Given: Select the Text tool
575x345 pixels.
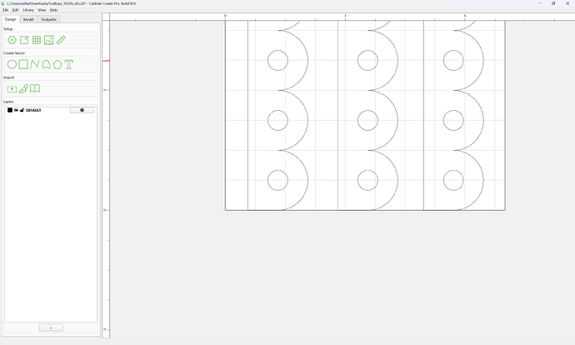Looking at the screenshot, I should pyautogui.click(x=69, y=64).
